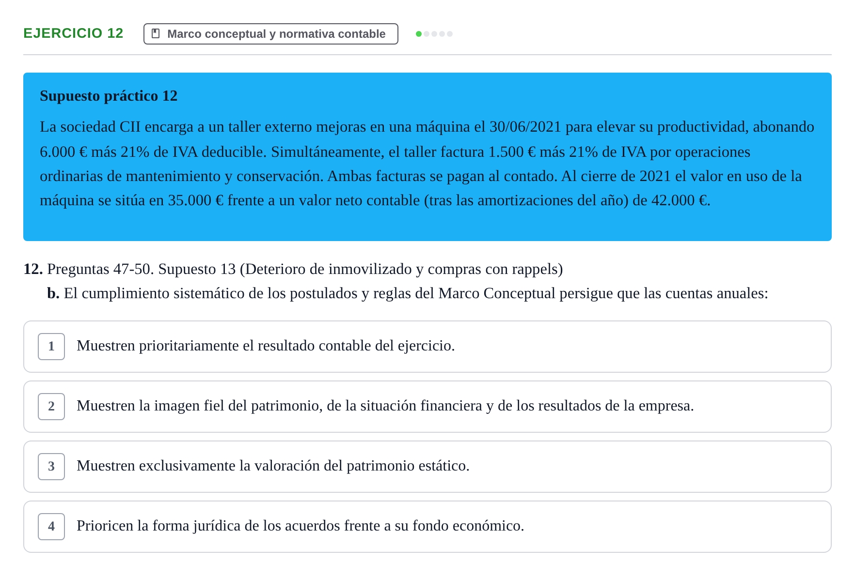Click the number 2 badge

[x=51, y=407]
